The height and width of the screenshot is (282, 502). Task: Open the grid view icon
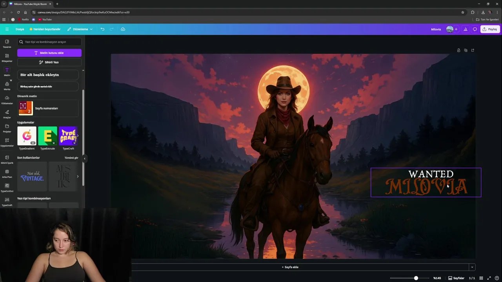point(481,278)
